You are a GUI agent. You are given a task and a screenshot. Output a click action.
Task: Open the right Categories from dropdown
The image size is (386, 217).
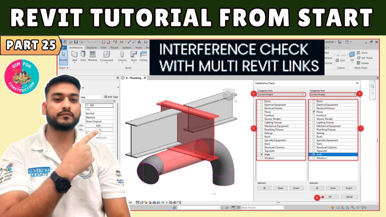click(x=333, y=95)
